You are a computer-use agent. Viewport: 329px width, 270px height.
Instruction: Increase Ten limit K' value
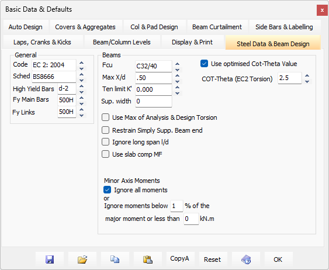(177, 88)
